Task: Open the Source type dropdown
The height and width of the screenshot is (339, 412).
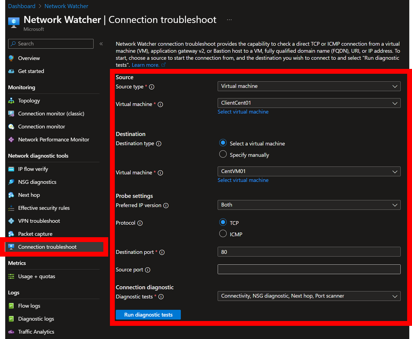Action: click(x=309, y=86)
